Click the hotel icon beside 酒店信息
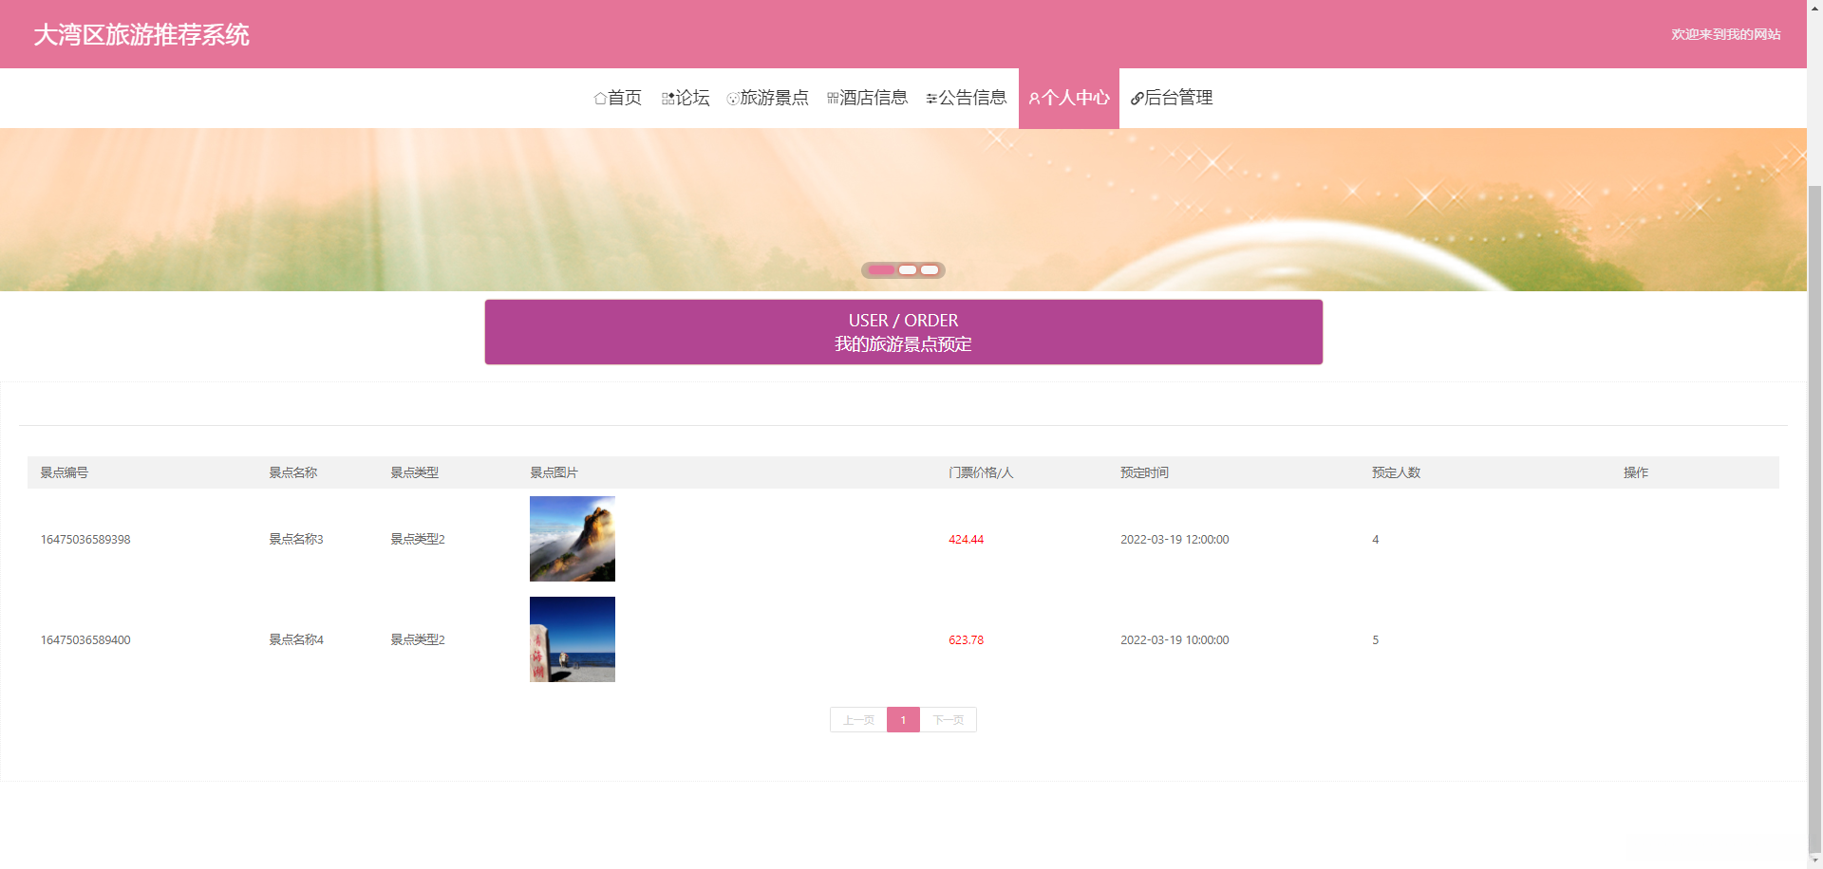 (833, 99)
